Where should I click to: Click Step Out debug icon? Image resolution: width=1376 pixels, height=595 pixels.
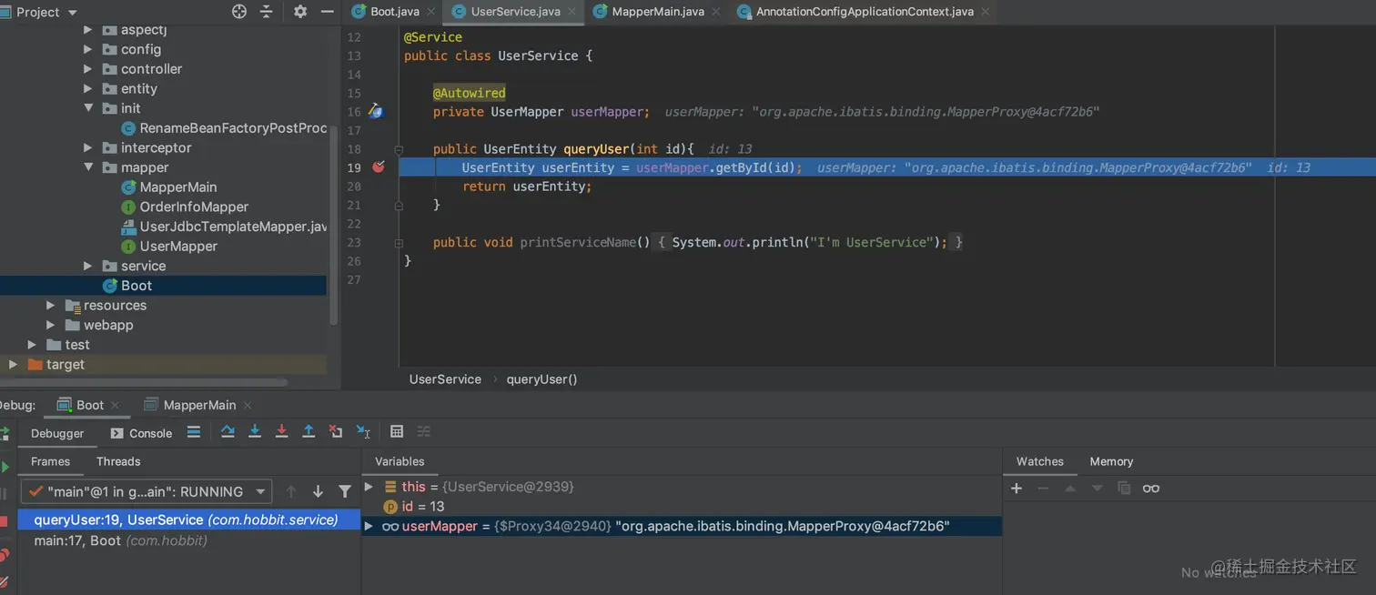(309, 432)
